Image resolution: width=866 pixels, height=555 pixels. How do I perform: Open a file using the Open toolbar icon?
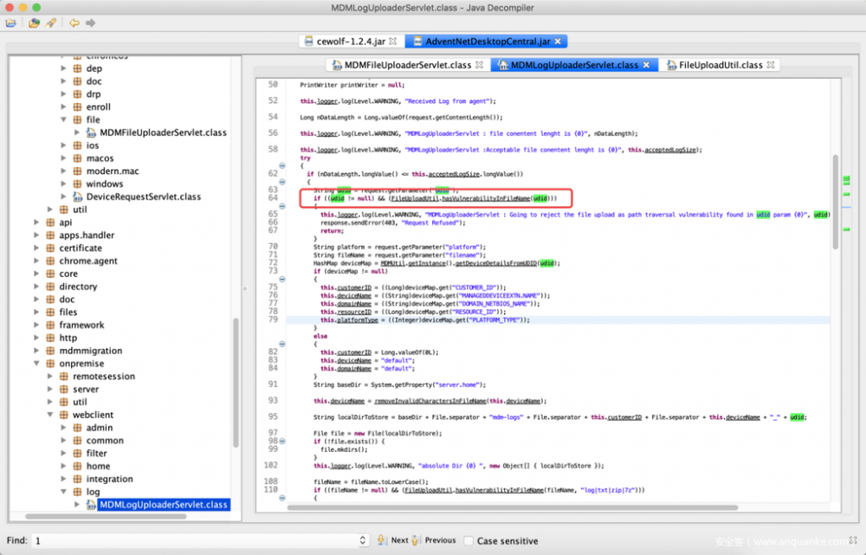tap(10, 23)
